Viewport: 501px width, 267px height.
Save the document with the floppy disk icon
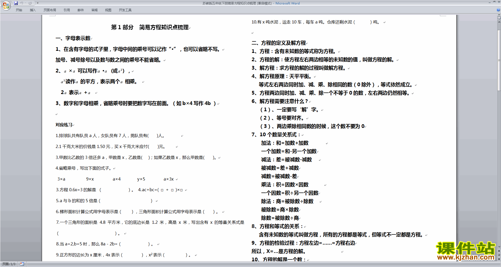coord(16,3)
